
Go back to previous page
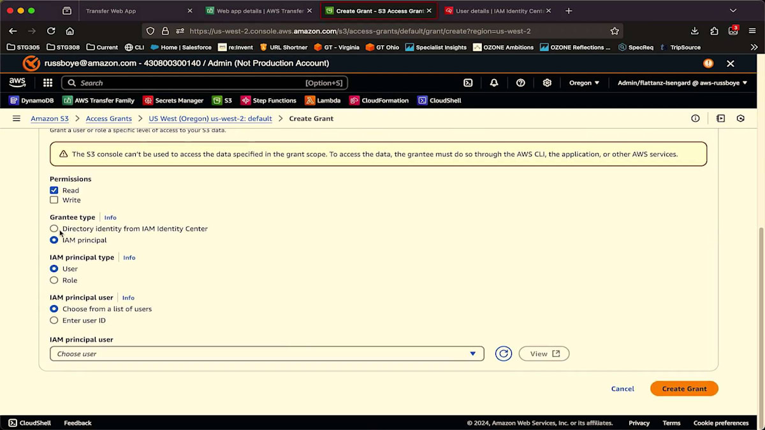(x=13, y=31)
